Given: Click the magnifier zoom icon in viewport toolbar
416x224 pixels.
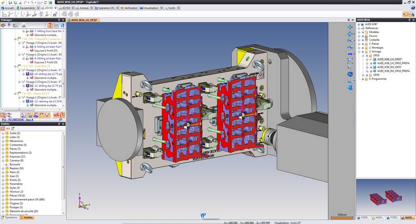Looking at the screenshot, I should (x=350, y=67).
